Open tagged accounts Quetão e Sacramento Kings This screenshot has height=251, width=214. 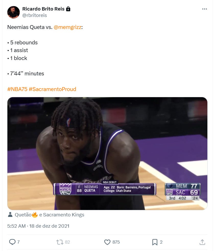click(x=50, y=215)
